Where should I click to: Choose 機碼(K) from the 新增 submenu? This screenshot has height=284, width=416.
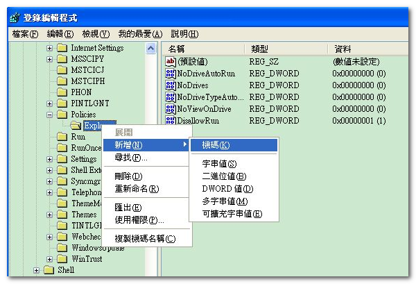pos(216,145)
